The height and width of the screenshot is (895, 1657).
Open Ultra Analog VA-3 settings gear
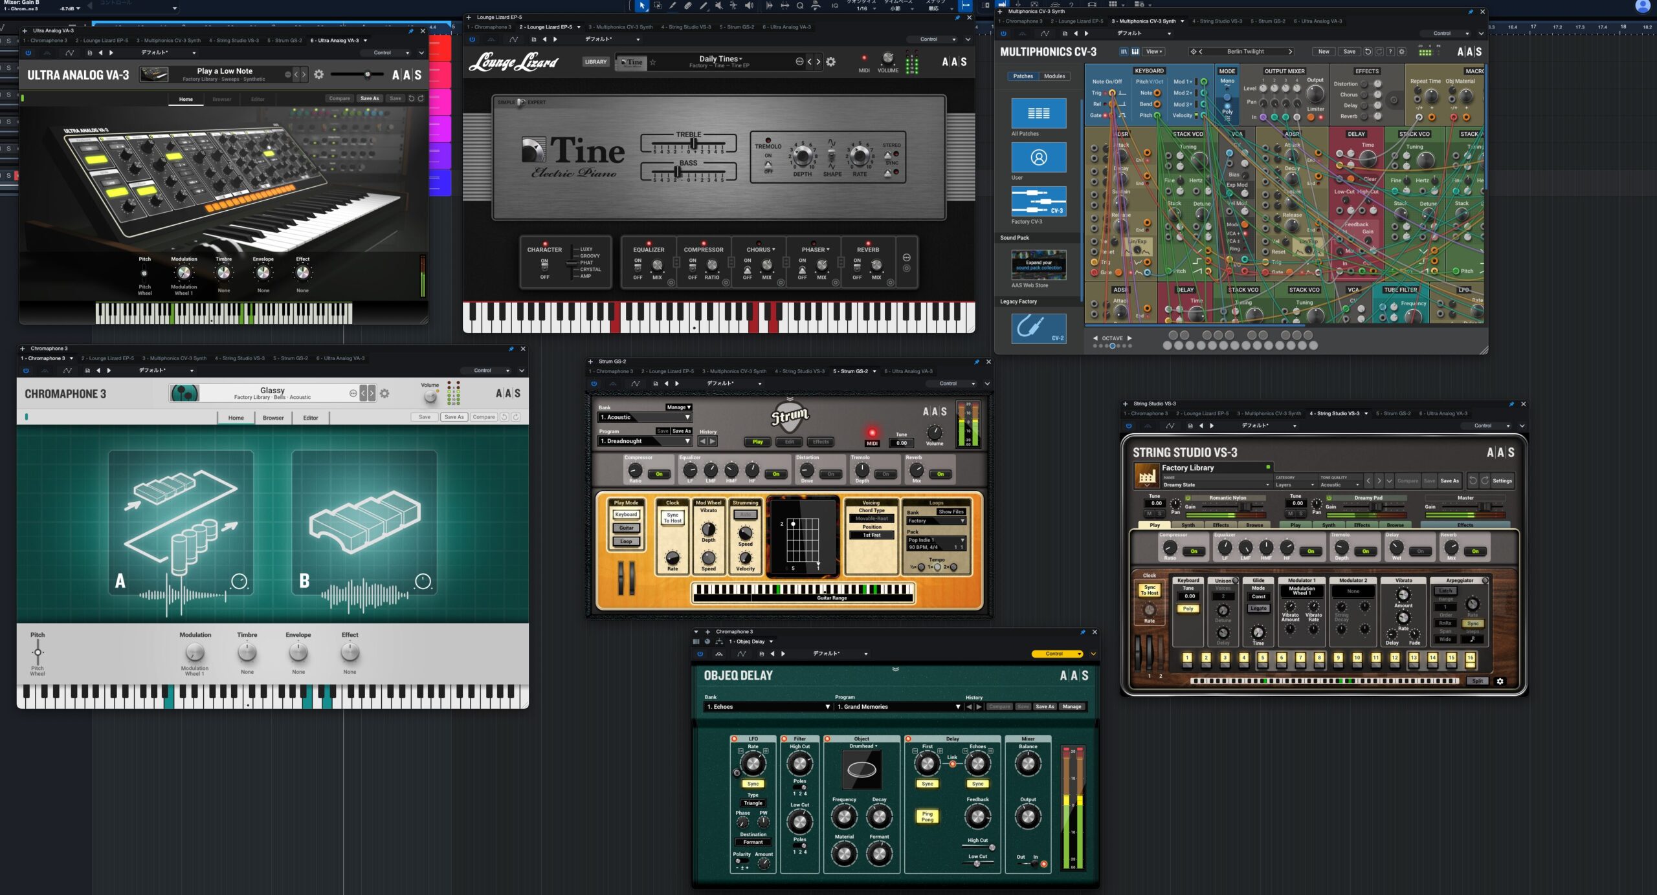318,75
